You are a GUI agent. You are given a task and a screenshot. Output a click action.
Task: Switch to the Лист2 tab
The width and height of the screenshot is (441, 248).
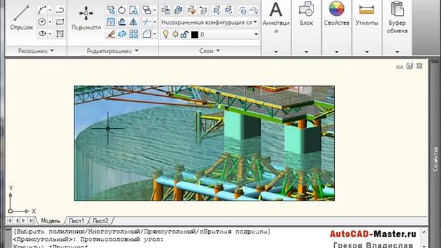pos(101,220)
